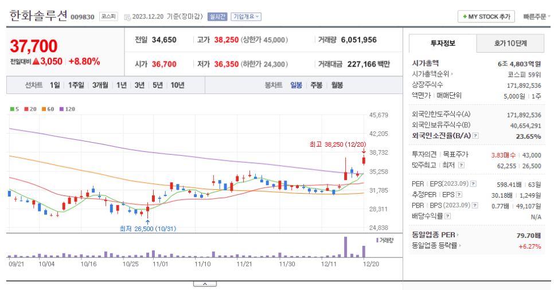Click the 동일업종 PER value 79.70배

pyautogui.click(x=529, y=236)
